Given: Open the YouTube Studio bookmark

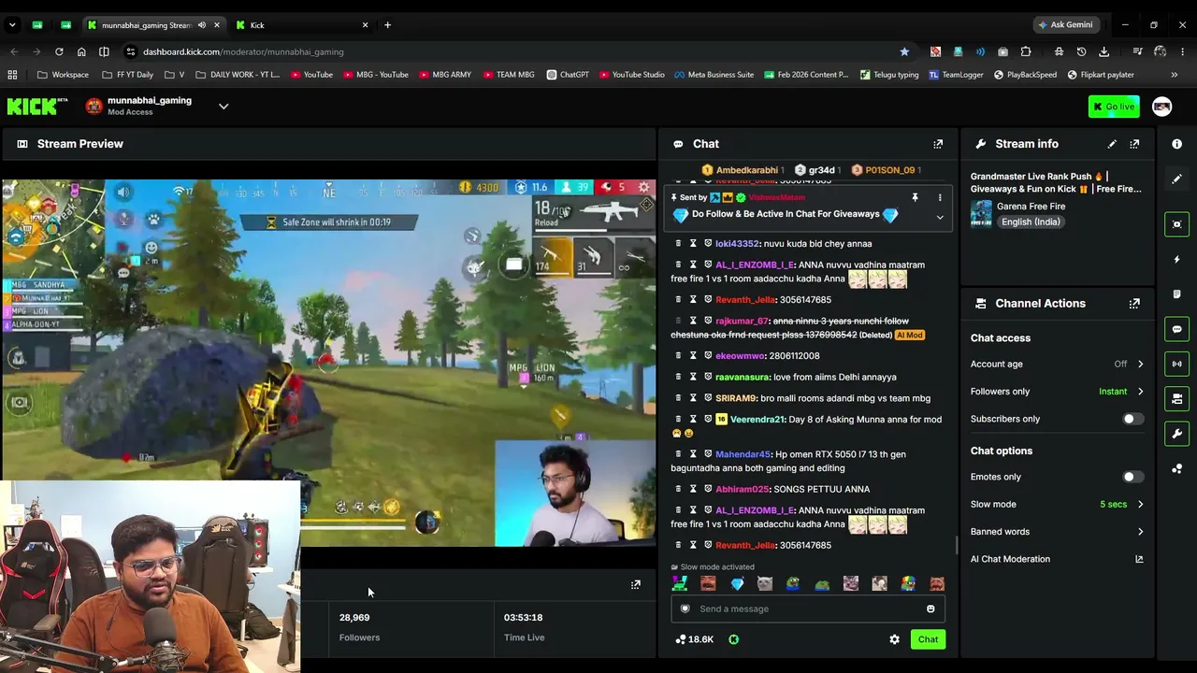Looking at the screenshot, I should (x=632, y=75).
